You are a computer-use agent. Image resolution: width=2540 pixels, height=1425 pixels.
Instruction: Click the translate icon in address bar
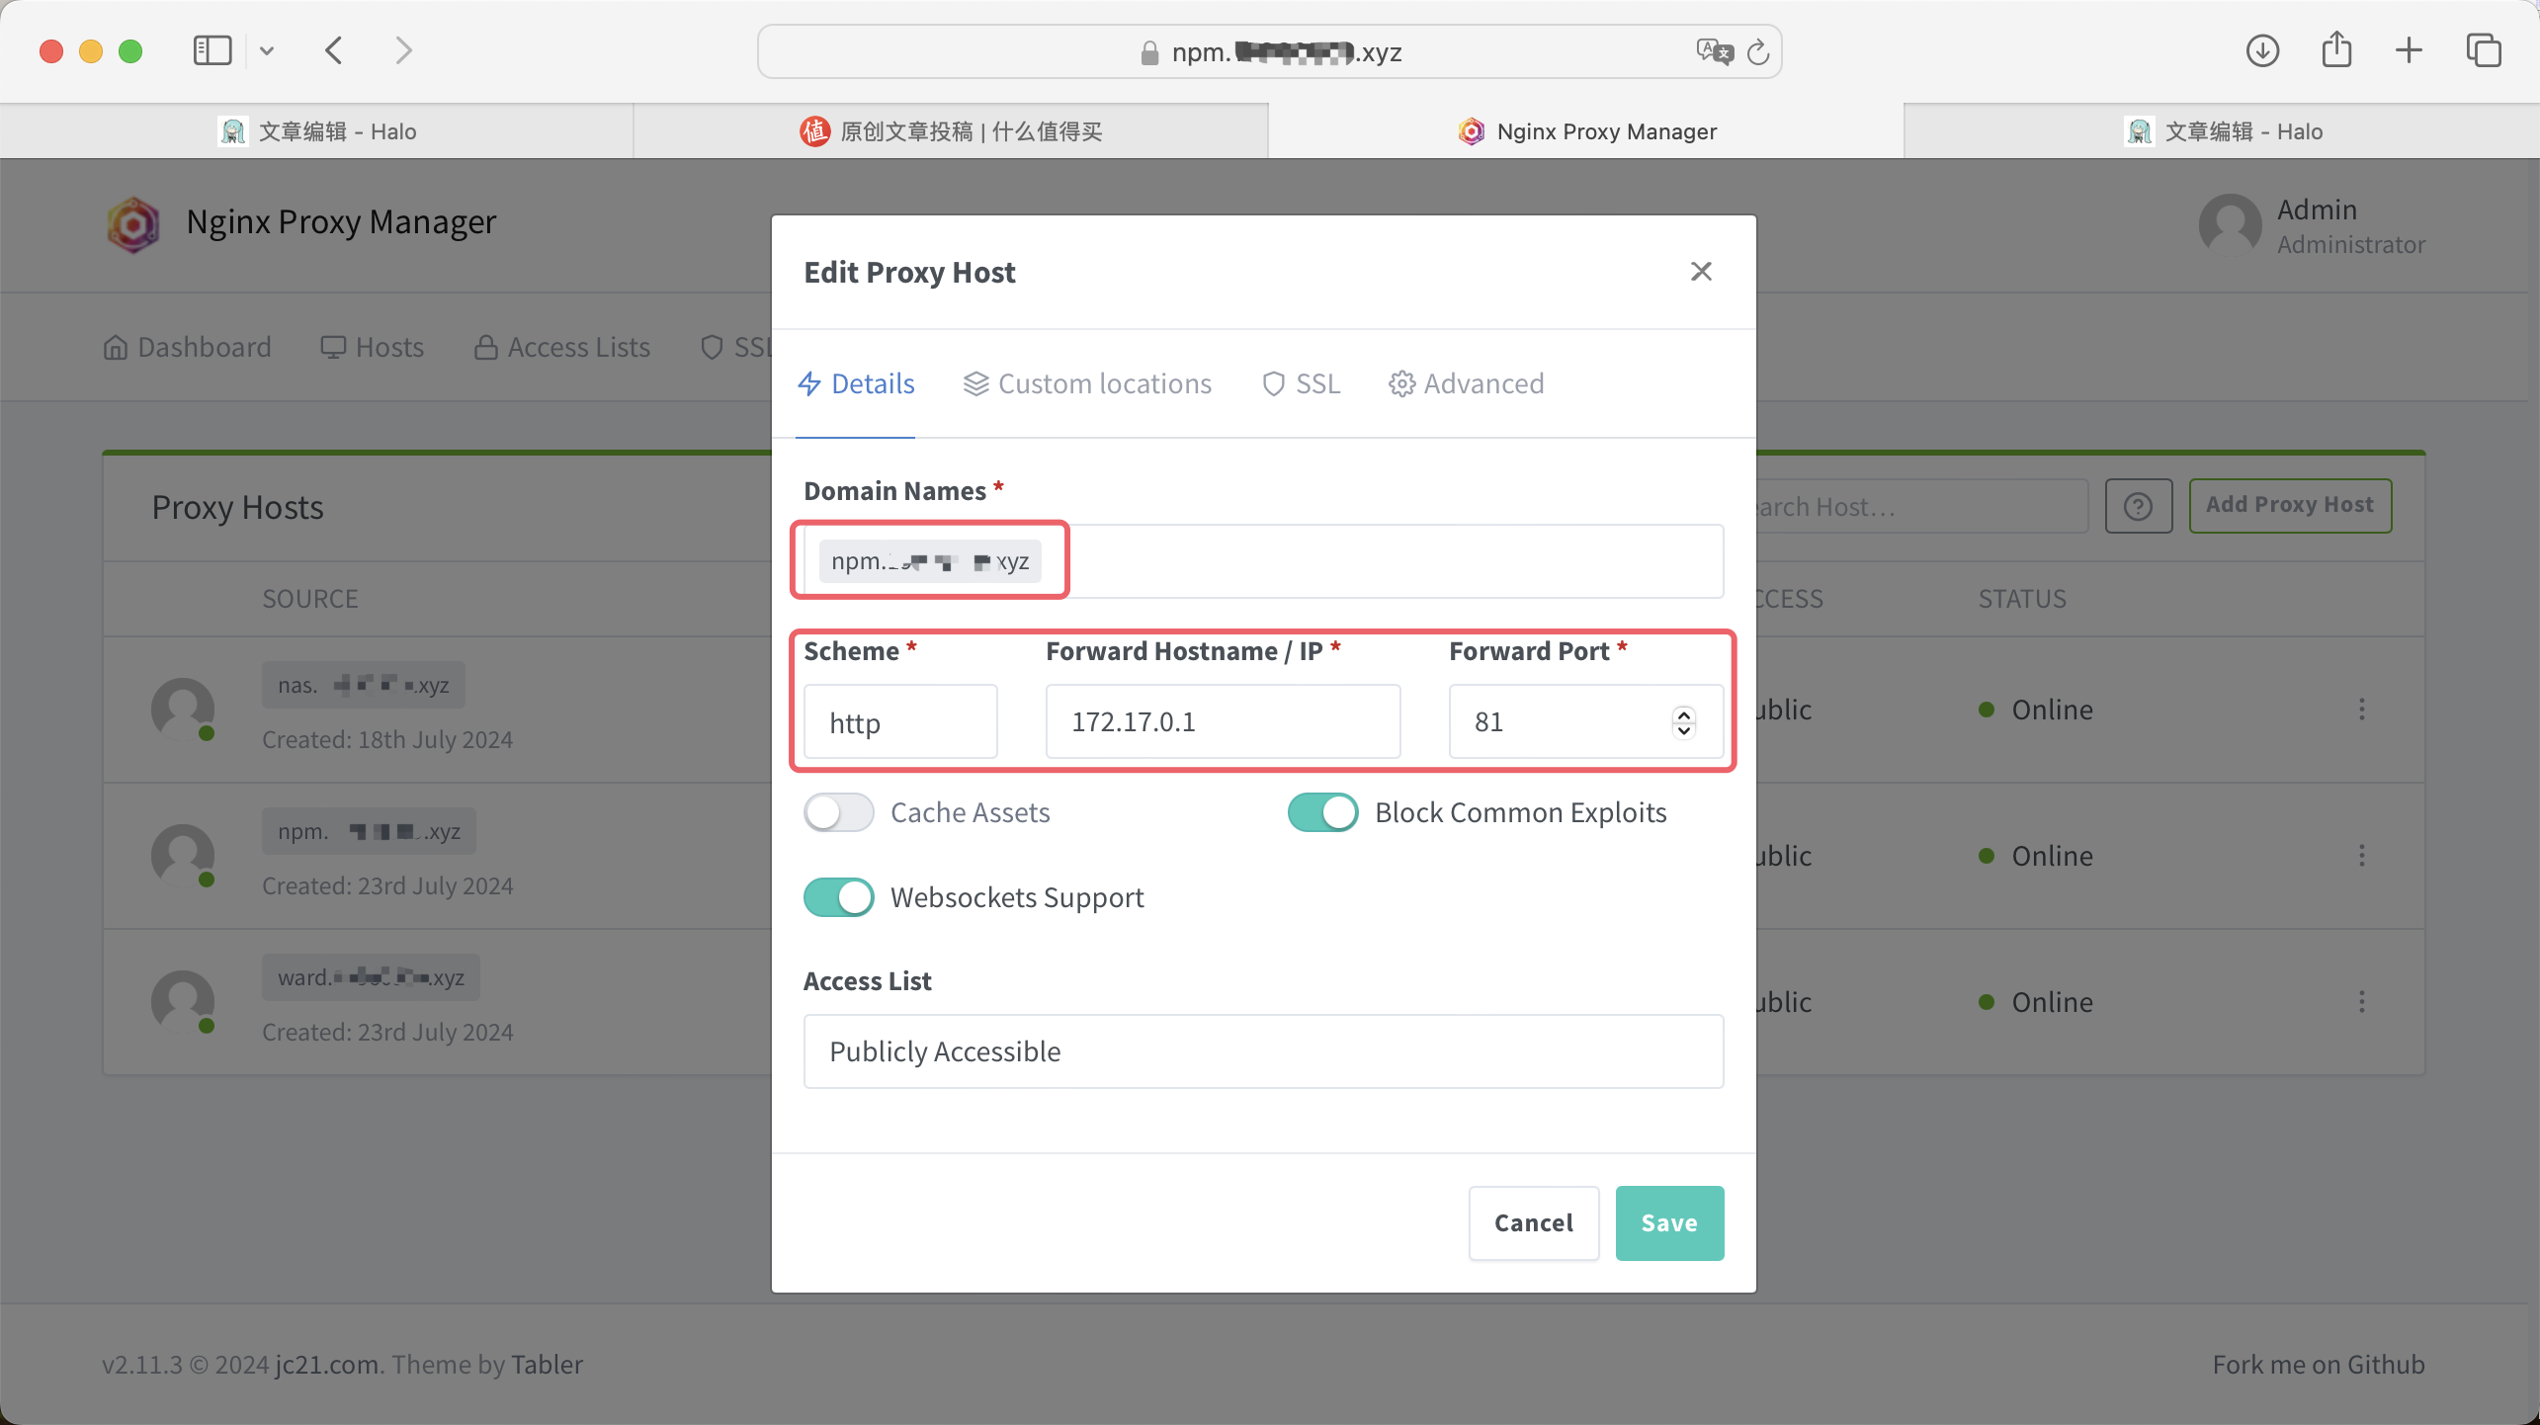pyautogui.click(x=1715, y=51)
